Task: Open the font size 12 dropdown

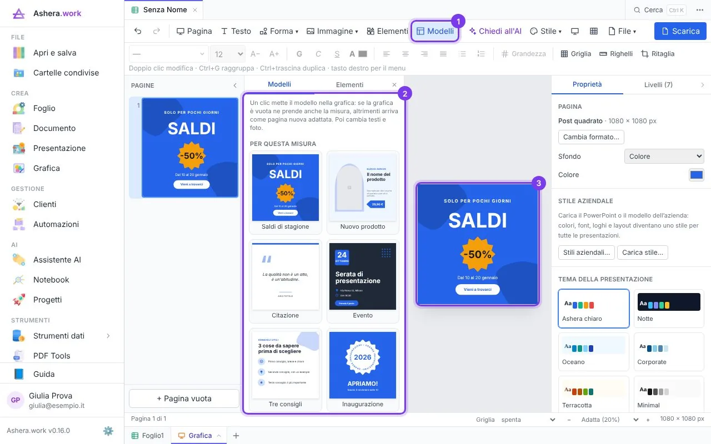Action: (228, 54)
